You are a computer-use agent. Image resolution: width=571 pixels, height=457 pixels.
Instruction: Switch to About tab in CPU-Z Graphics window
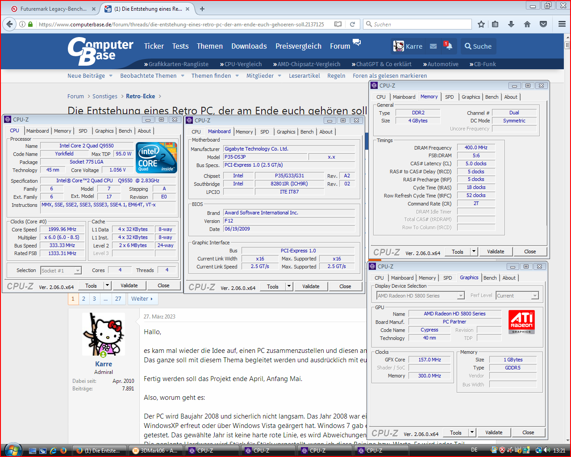click(x=509, y=278)
